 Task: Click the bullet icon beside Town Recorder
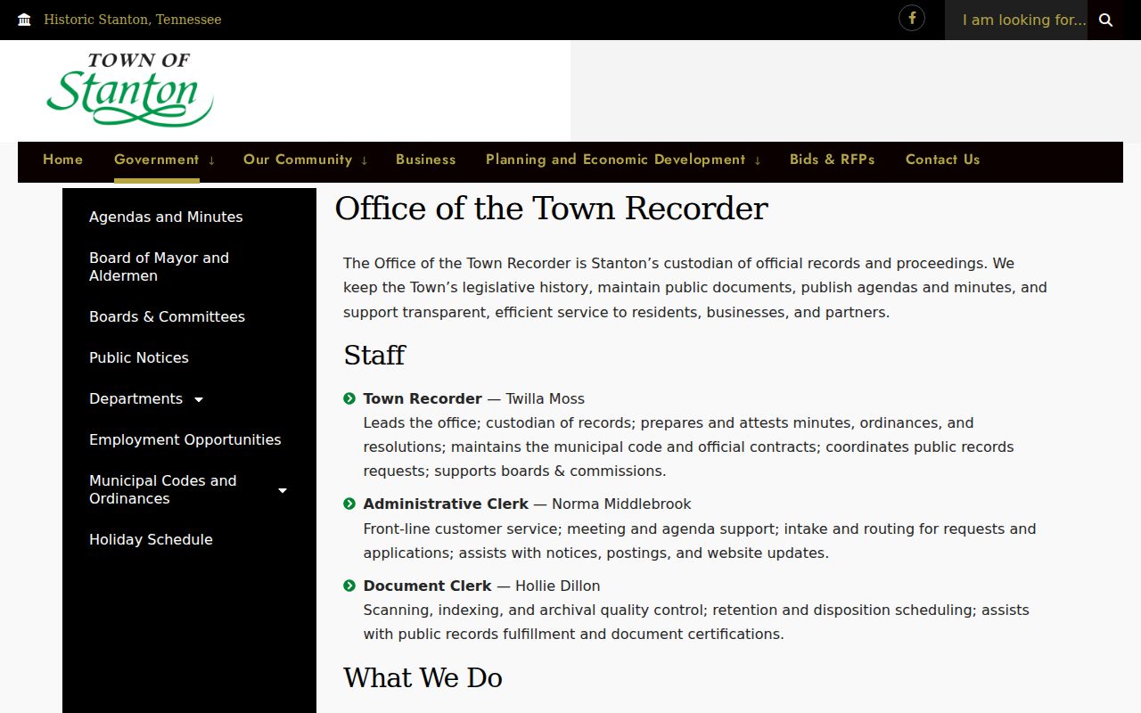pyautogui.click(x=349, y=398)
